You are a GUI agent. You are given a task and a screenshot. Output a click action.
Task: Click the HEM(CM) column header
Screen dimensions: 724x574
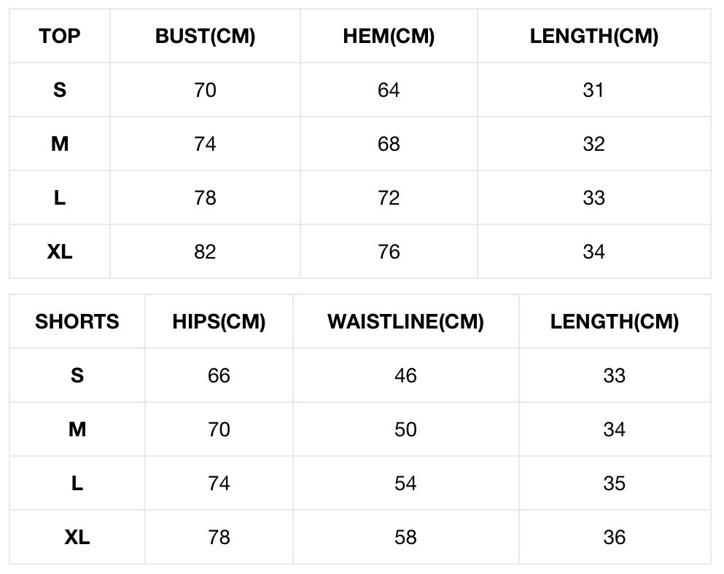point(389,36)
